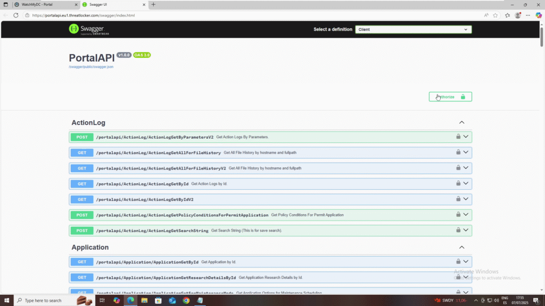Open the Windows notification center
This screenshot has width=545, height=306.
click(536, 301)
